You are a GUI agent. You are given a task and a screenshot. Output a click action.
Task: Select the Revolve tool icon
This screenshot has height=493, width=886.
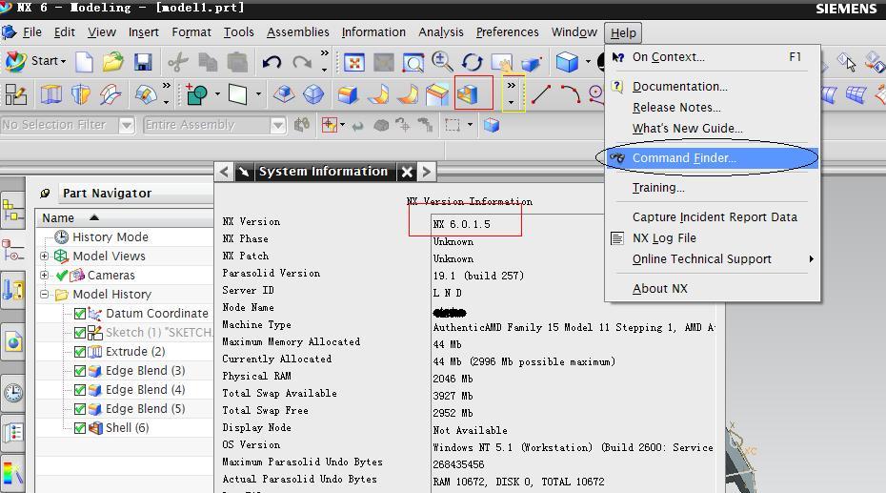pyautogui.click(x=80, y=94)
